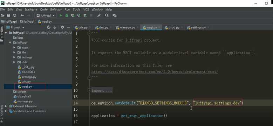The image size is (273, 126).
Task: Select settings.py in project tree
Action: pyautogui.click(x=27, y=77)
